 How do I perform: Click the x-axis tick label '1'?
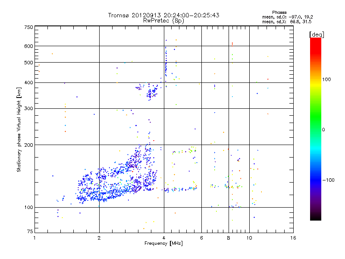(x=34, y=238)
